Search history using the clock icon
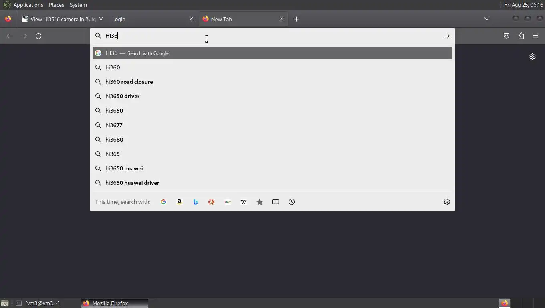Screen dimensions: 545x308 [x=292, y=202]
